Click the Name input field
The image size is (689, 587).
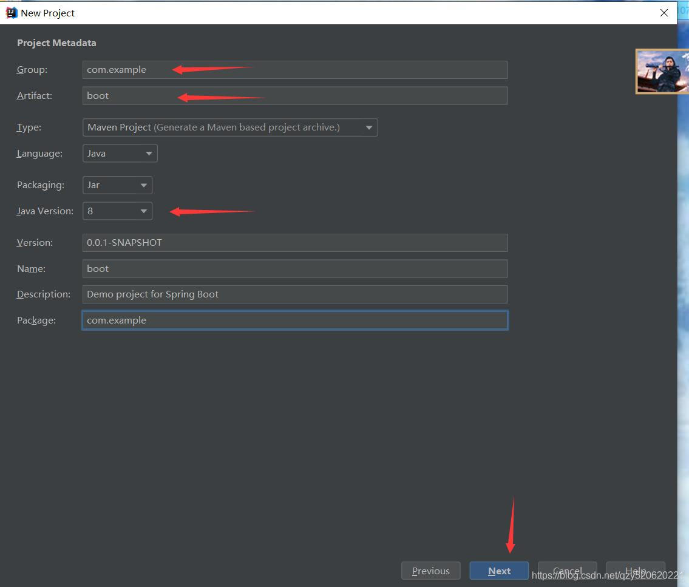click(x=295, y=268)
